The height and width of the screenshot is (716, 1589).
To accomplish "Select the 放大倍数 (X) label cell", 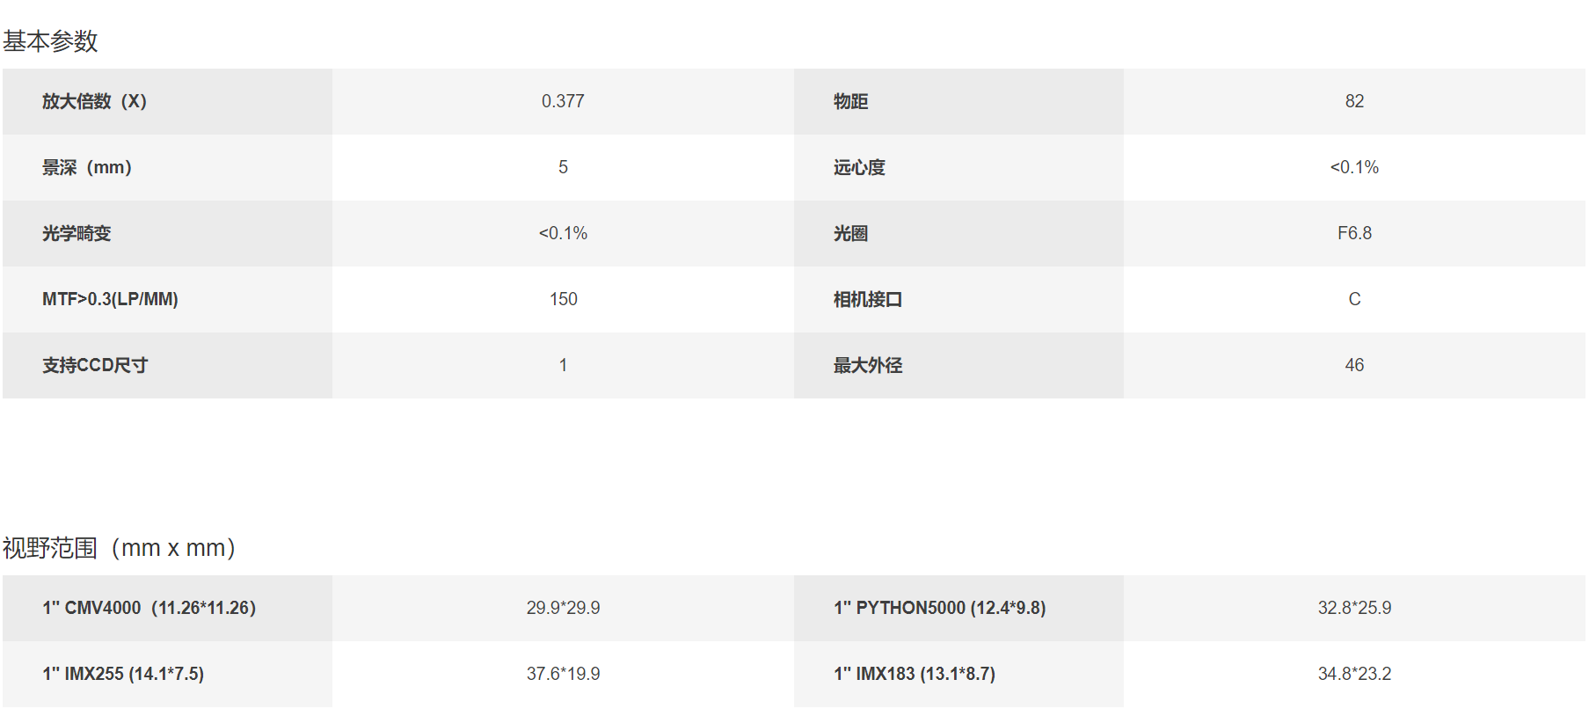I will pos(167,101).
